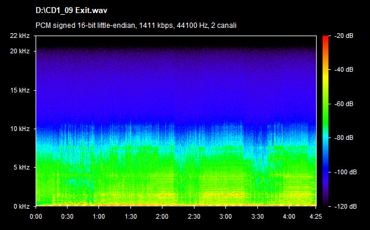Click the 0:30 time axis marker
The height and width of the screenshot is (230, 370).
pyautogui.click(x=67, y=216)
